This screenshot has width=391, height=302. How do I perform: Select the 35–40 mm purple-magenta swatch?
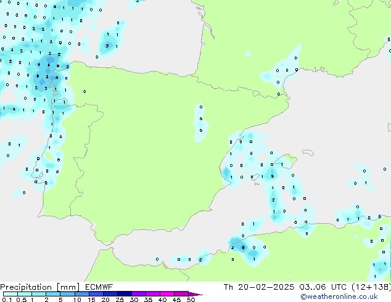(x=152, y=294)
